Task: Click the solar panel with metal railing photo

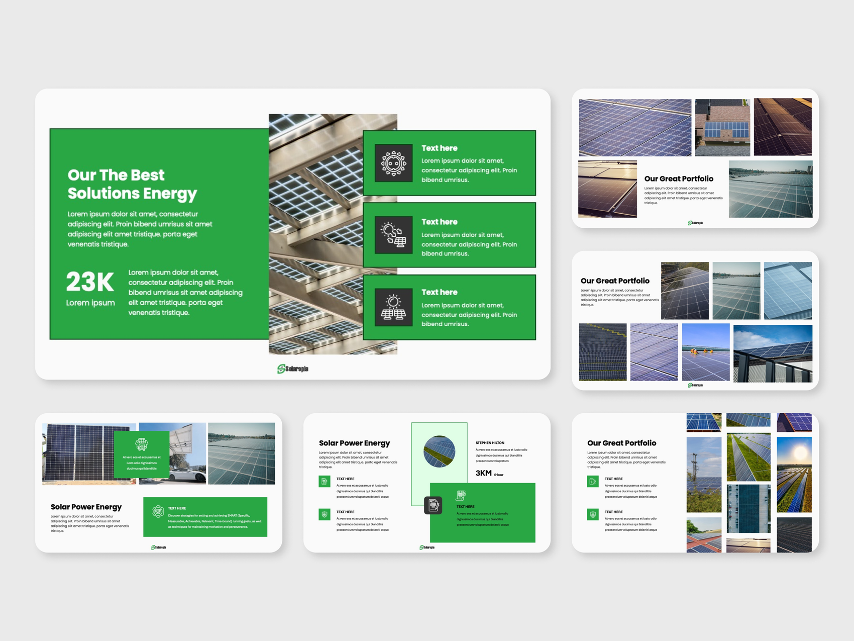Action: (773, 353)
